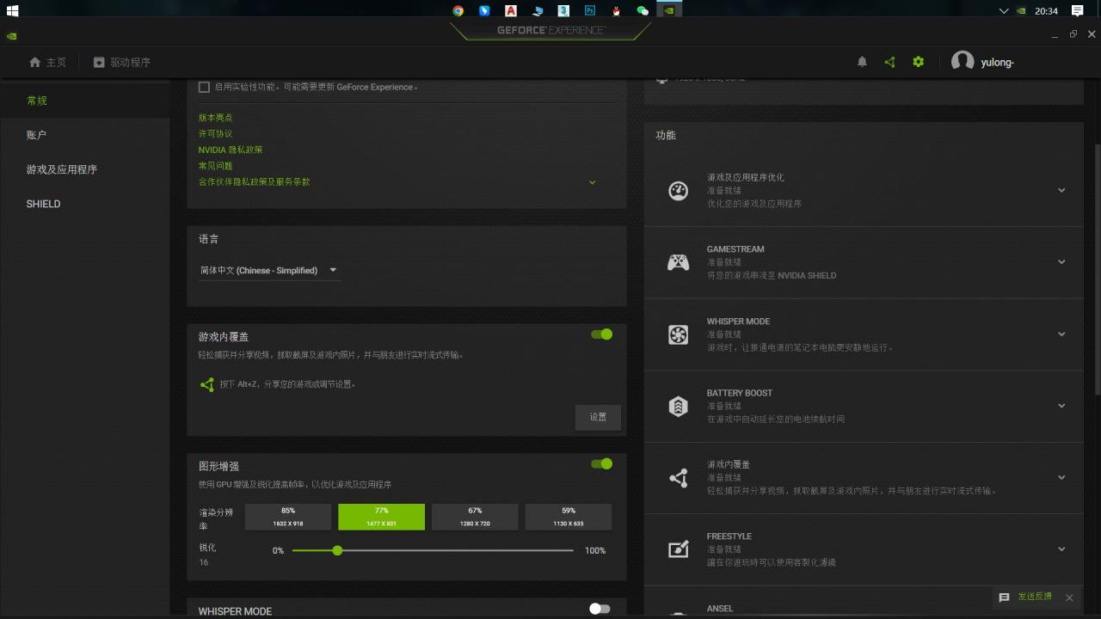
Task: Toggle off the 图形增强 switch
Action: [601, 464]
